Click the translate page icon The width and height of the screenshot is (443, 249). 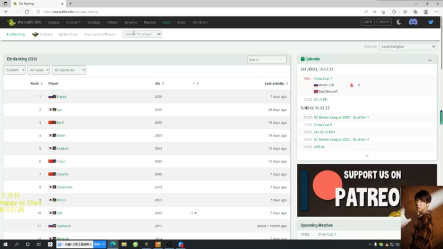[374, 12]
